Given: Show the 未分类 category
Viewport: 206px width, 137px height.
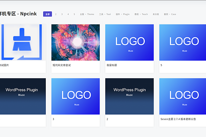Looking at the screenshot, I should pos(156,14).
